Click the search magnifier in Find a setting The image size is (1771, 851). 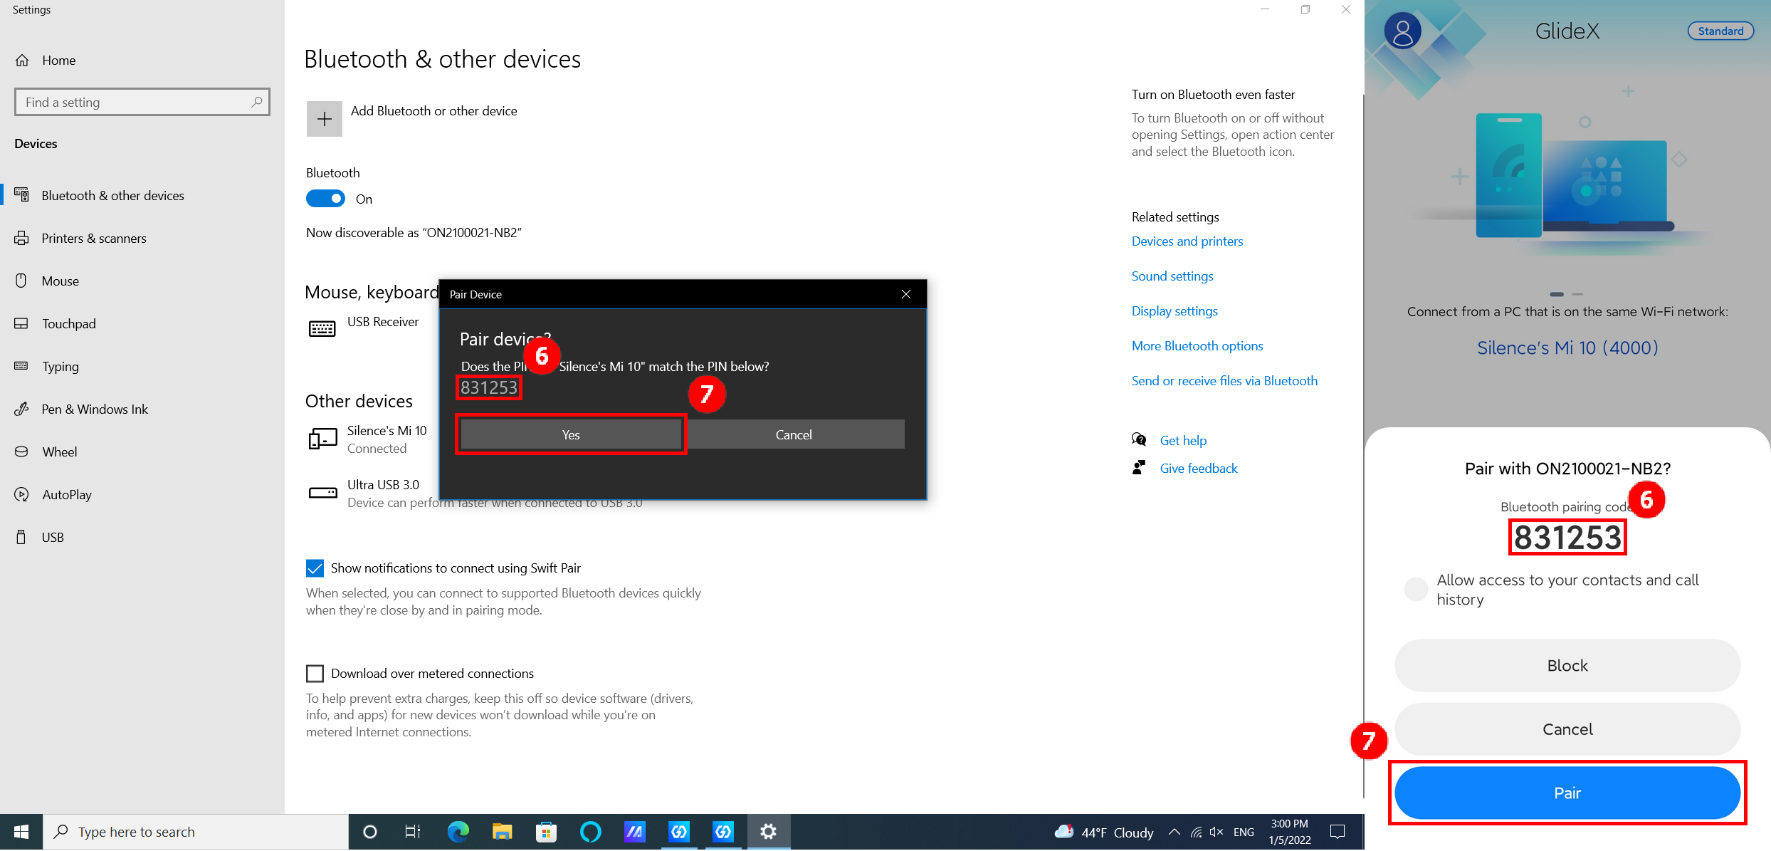coord(257,102)
